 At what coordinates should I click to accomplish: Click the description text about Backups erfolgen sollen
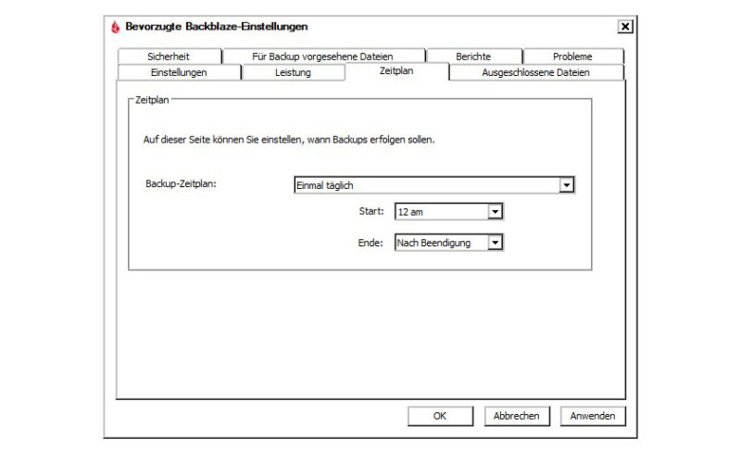(289, 140)
